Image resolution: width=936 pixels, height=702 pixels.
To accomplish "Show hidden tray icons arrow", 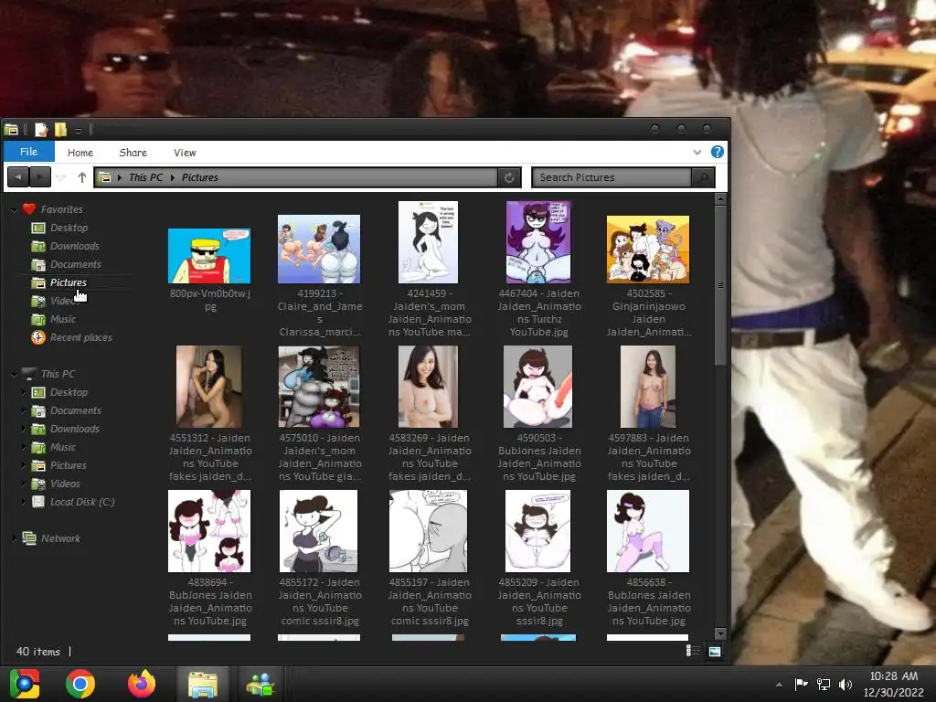I will click(x=779, y=685).
